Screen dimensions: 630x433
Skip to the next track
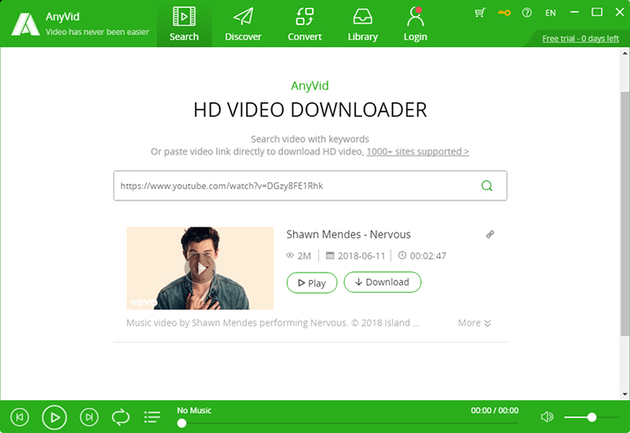tap(89, 417)
